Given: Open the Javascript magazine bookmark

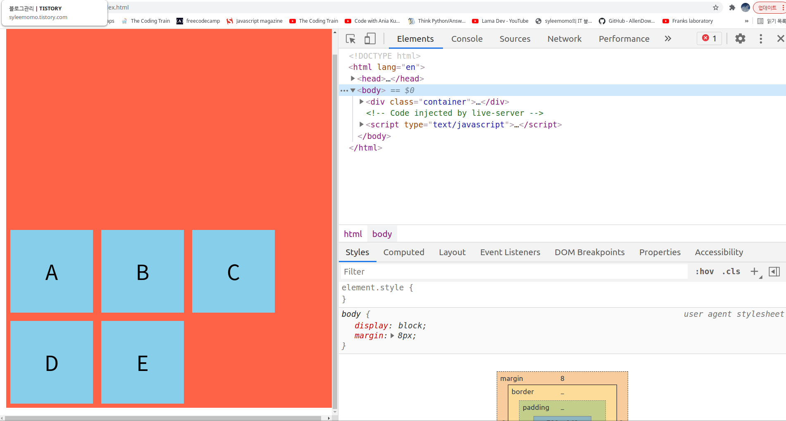Looking at the screenshot, I should coord(255,21).
